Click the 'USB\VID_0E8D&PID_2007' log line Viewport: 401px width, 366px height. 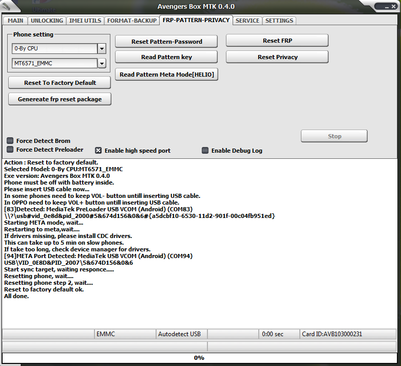68,263
